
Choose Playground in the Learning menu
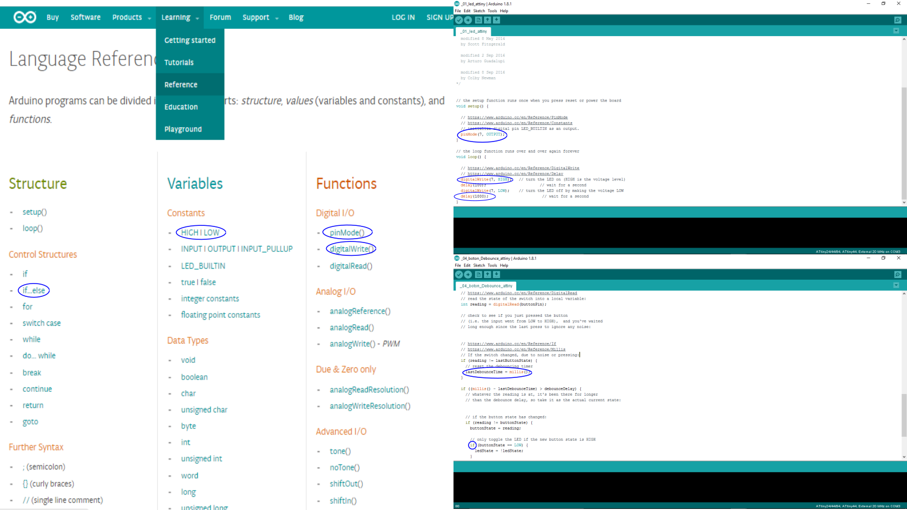click(x=190, y=129)
